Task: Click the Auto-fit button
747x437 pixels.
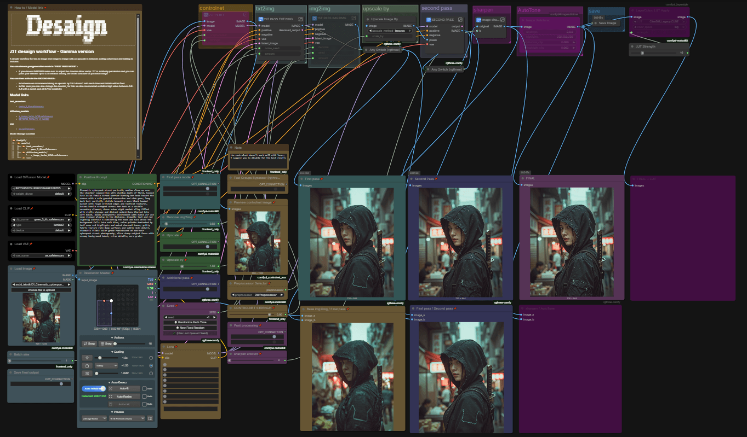Action: pyautogui.click(x=124, y=388)
